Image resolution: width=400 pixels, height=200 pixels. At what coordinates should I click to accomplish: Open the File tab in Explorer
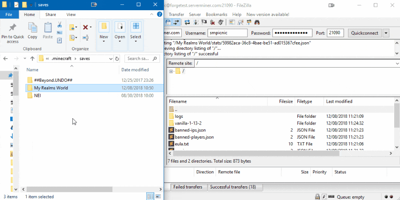tap(9, 15)
